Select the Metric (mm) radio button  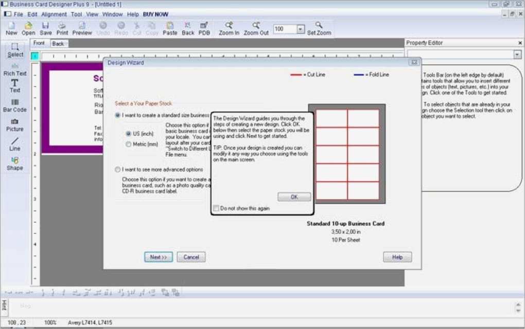coord(128,144)
